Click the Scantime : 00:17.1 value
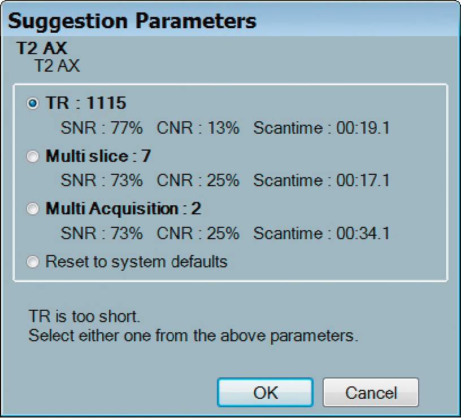This screenshot has width=461, height=418. click(x=321, y=181)
